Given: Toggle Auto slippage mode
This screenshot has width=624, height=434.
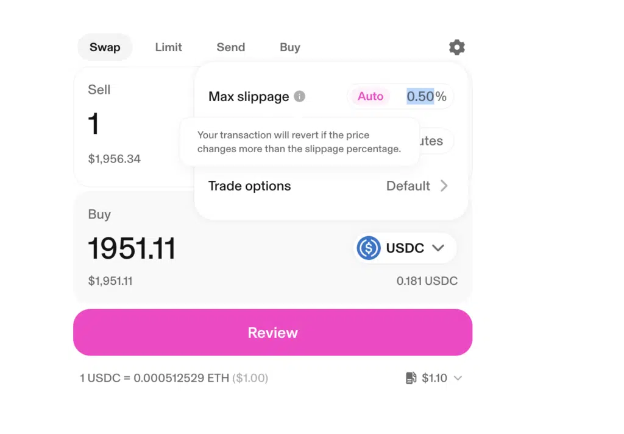Looking at the screenshot, I should (x=370, y=96).
